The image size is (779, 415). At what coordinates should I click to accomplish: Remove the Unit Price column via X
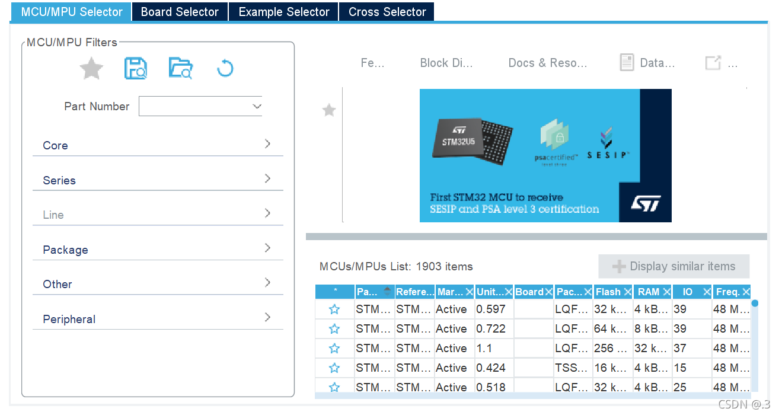(509, 292)
